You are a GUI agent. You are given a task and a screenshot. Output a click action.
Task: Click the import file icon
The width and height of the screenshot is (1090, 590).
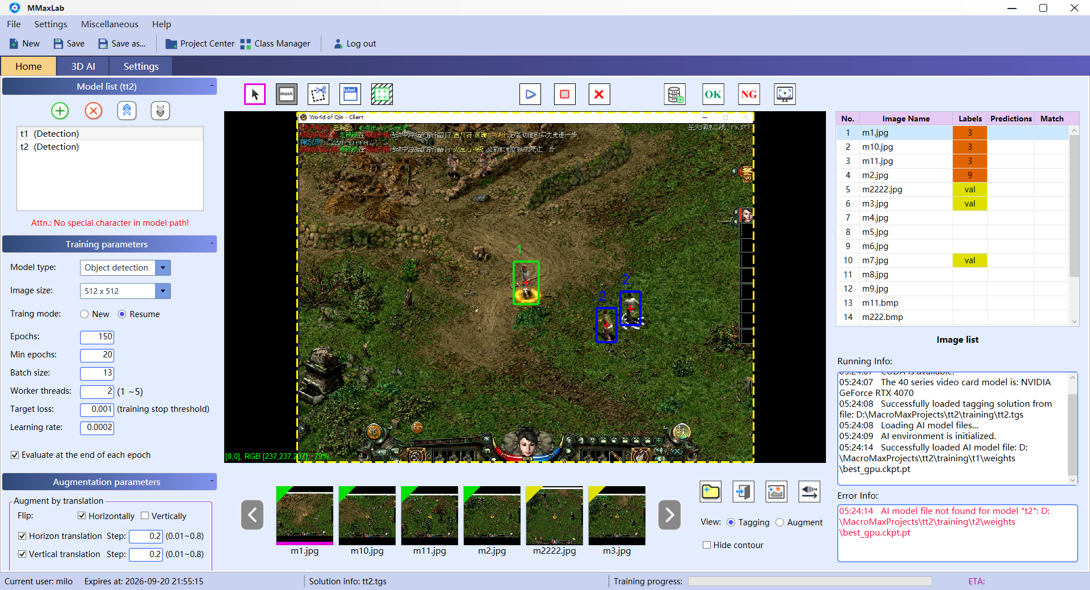(x=743, y=491)
